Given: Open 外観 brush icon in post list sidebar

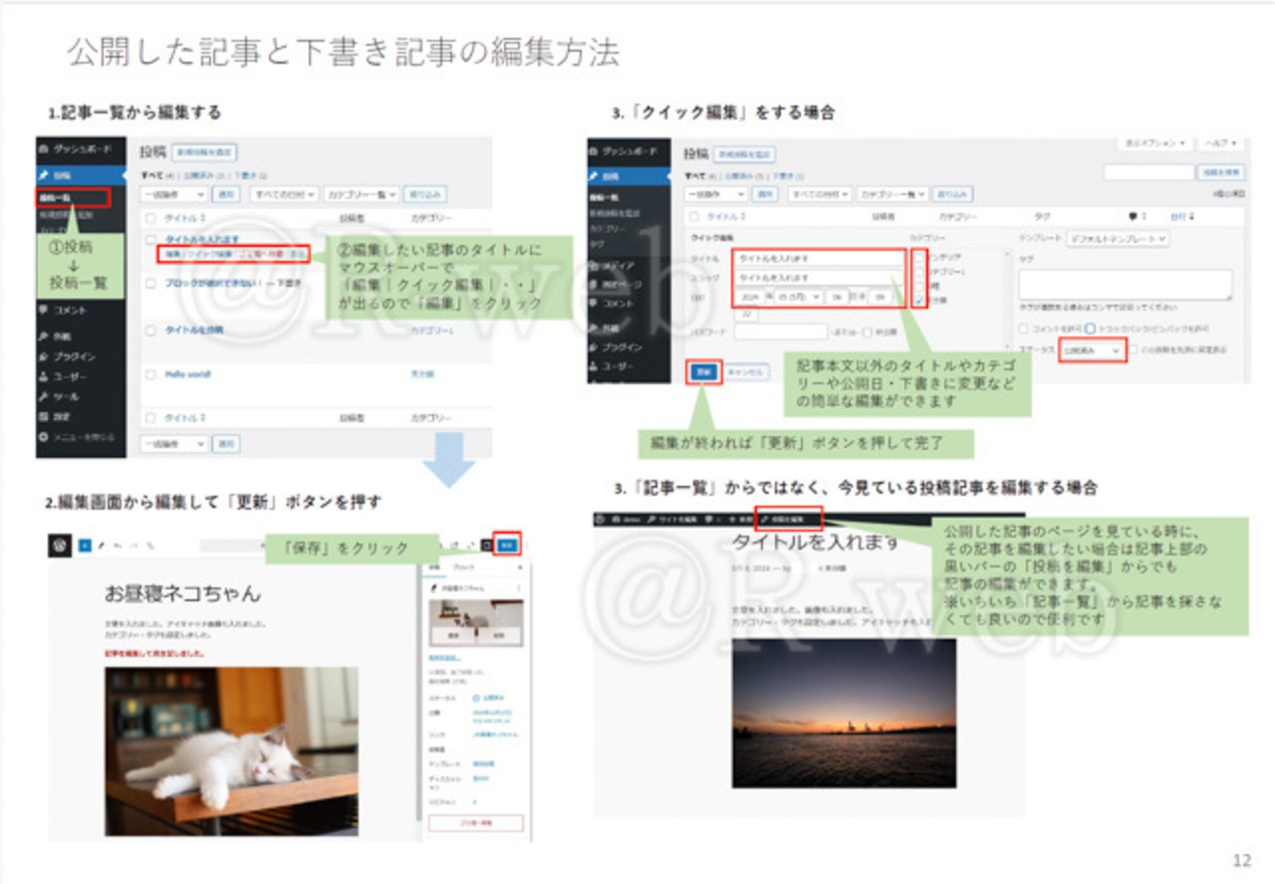Looking at the screenshot, I should pyautogui.click(x=44, y=336).
